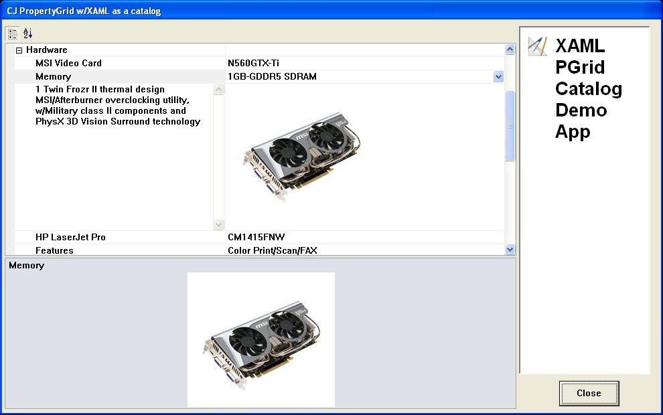Select the Memory property row label
The image size is (663, 415).
(x=54, y=77)
